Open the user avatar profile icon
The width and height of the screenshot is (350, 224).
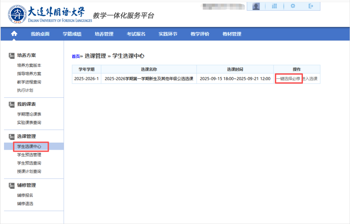click(256, 6)
